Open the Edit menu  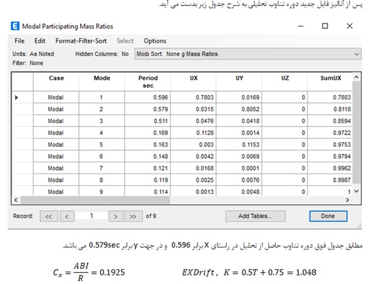point(40,41)
